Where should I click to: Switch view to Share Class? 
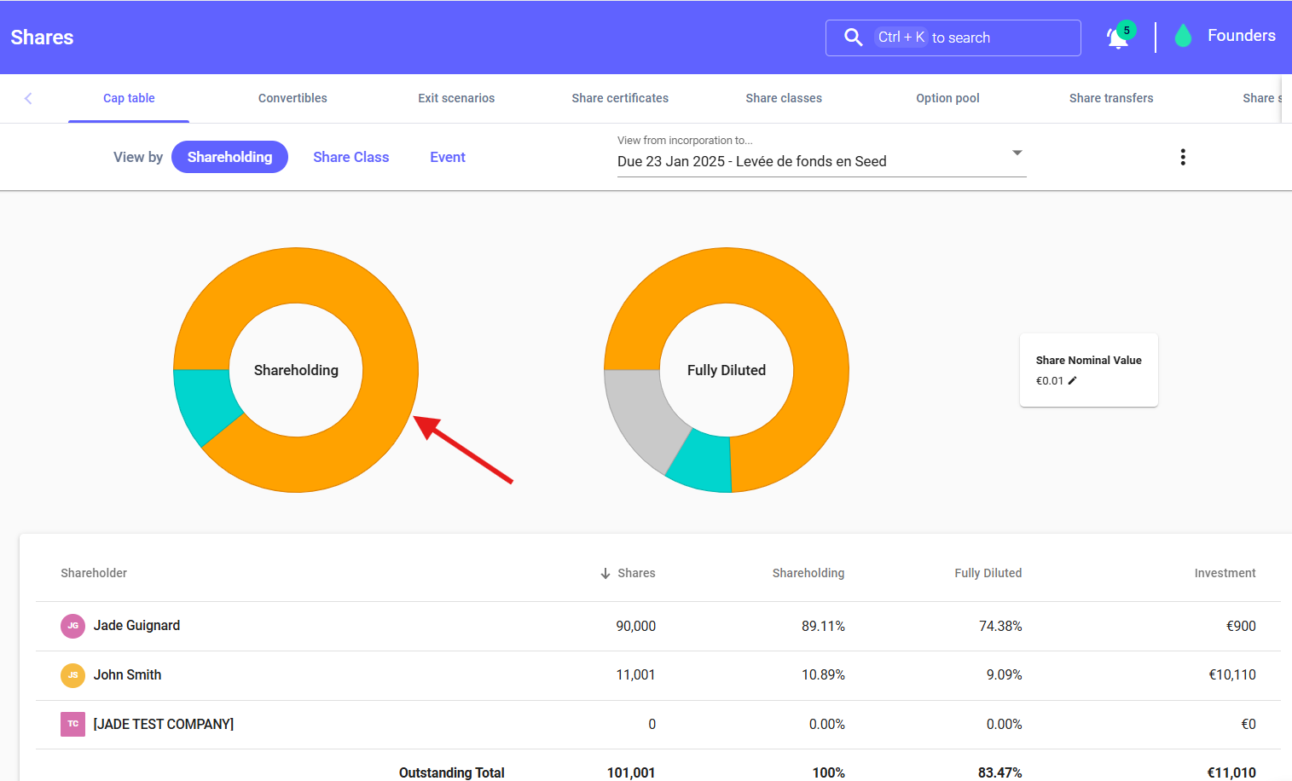pos(351,157)
